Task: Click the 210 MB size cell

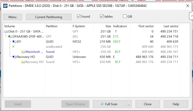Action: point(105,42)
